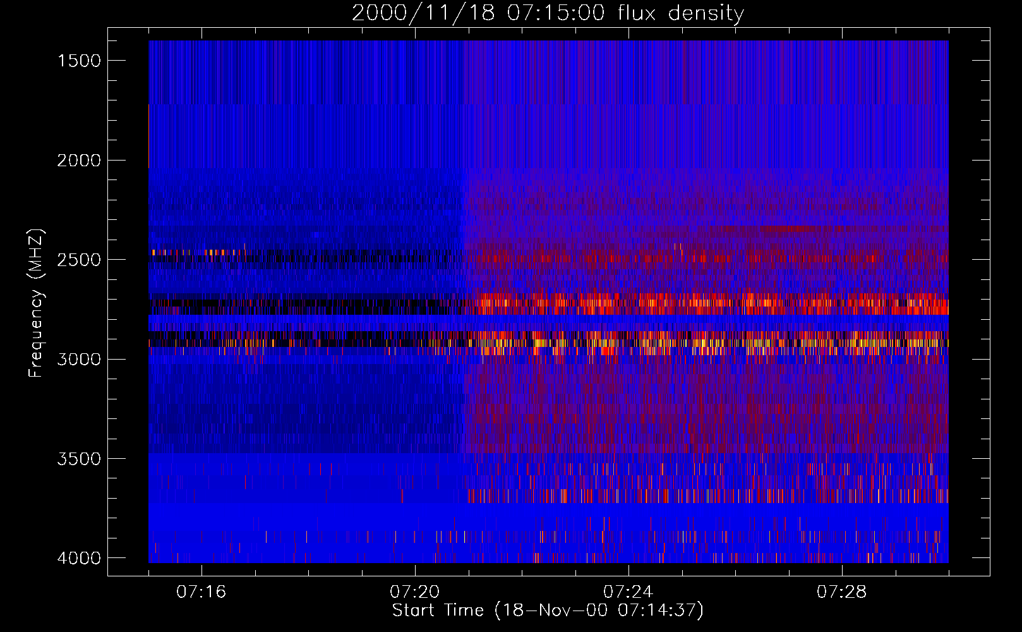Screen dimensions: 1022x632
Task: Click the 07:28 time tick label
Action: tap(841, 592)
